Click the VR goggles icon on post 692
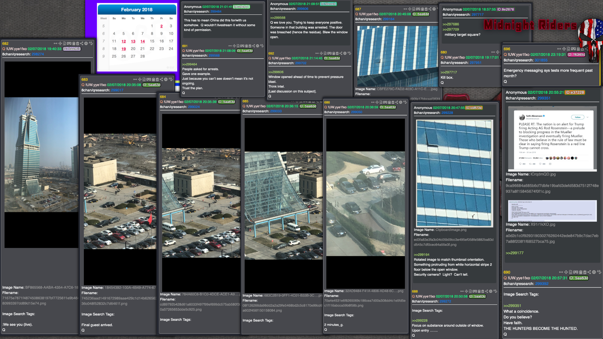This screenshot has height=339, width=603. (x=329, y=53)
